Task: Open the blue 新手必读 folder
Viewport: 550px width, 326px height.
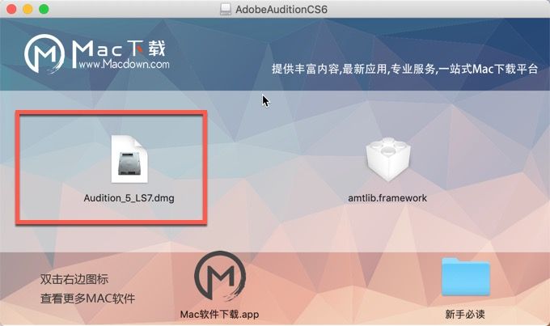Action: coord(465,277)
